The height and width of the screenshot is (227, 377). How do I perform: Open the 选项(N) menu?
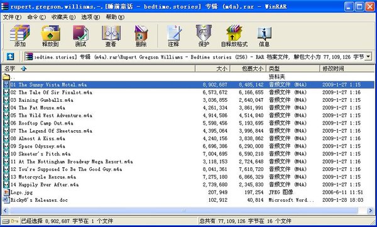[90, 17]
